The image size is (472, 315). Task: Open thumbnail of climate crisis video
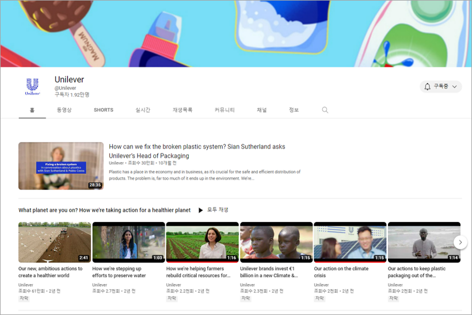coord(350,242)
